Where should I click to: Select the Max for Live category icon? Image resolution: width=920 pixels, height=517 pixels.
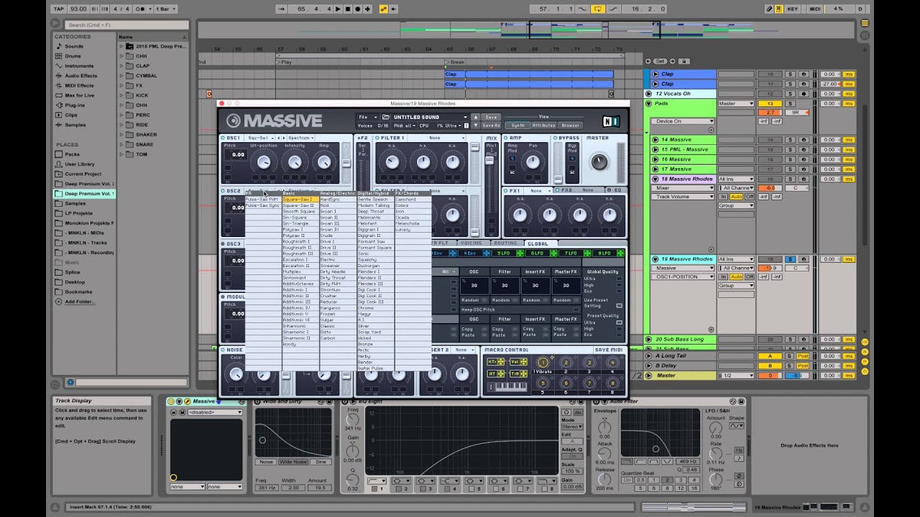point(59,95)
